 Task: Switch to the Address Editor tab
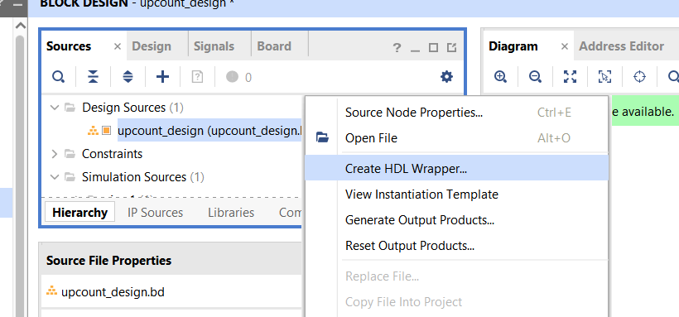coord(621,46)
